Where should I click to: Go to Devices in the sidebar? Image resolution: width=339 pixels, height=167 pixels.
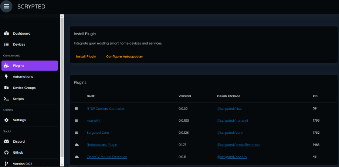coord(30,44)
